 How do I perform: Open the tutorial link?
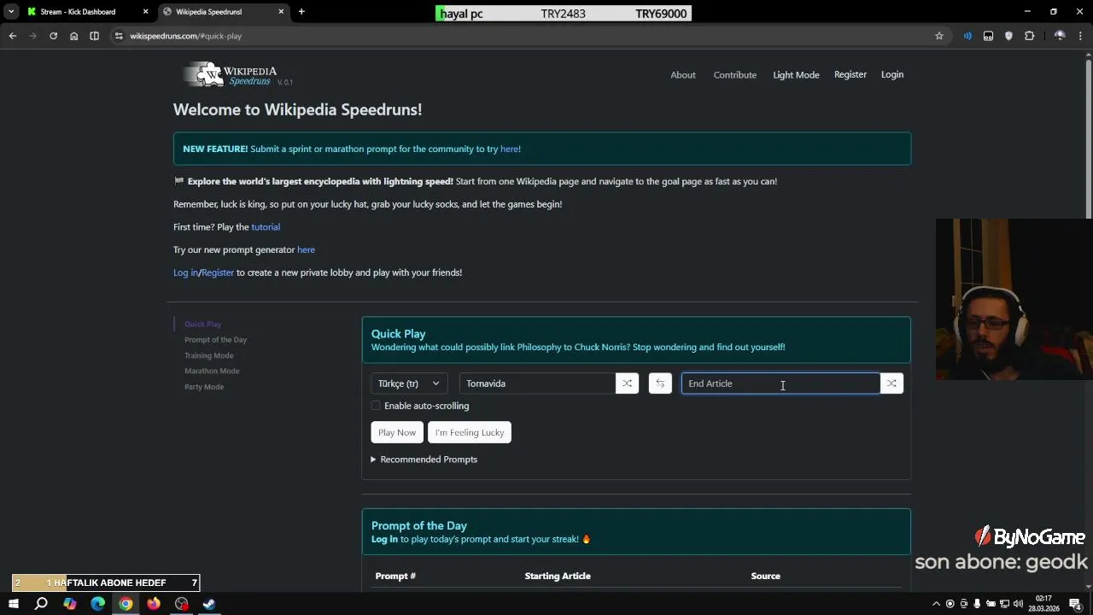[266, 227]
